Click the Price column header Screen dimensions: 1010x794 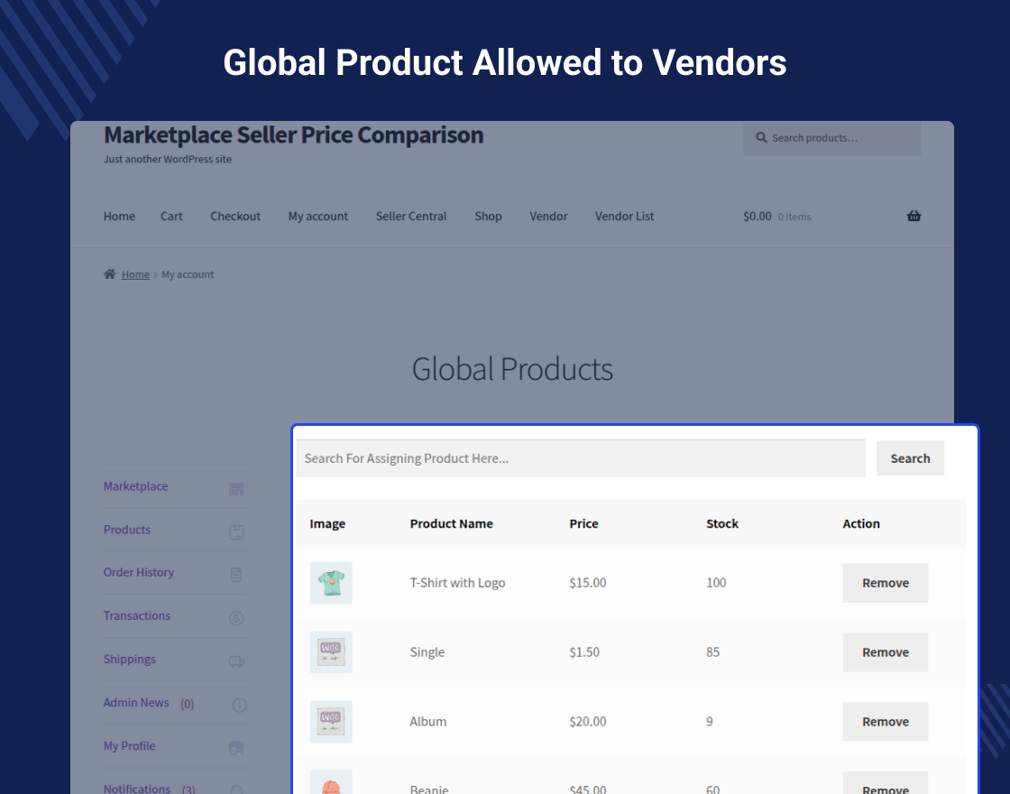583,524
